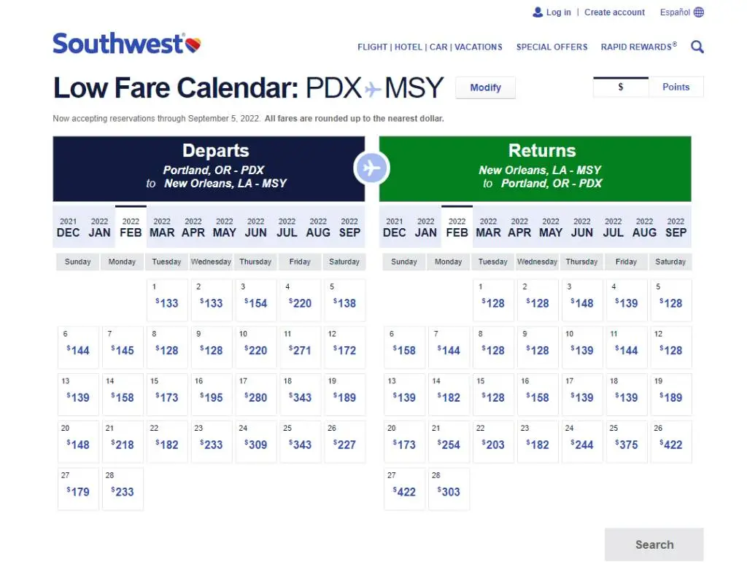Image resolution: width=747 pixels, height=570 pixels.
Task: Open JAN 2022 in the Returns calendar
Action: coord(425,227)
